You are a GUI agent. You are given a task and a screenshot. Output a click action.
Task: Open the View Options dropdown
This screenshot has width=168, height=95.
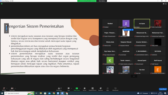click(x=102, y=1)
